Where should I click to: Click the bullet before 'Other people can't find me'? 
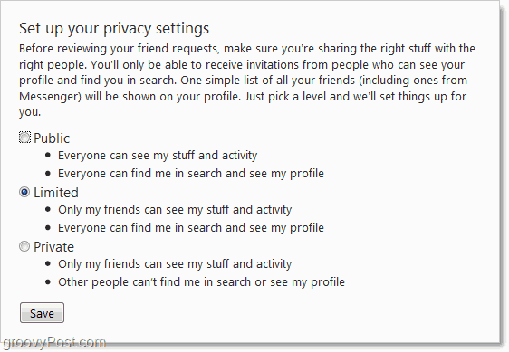point(48,282)
